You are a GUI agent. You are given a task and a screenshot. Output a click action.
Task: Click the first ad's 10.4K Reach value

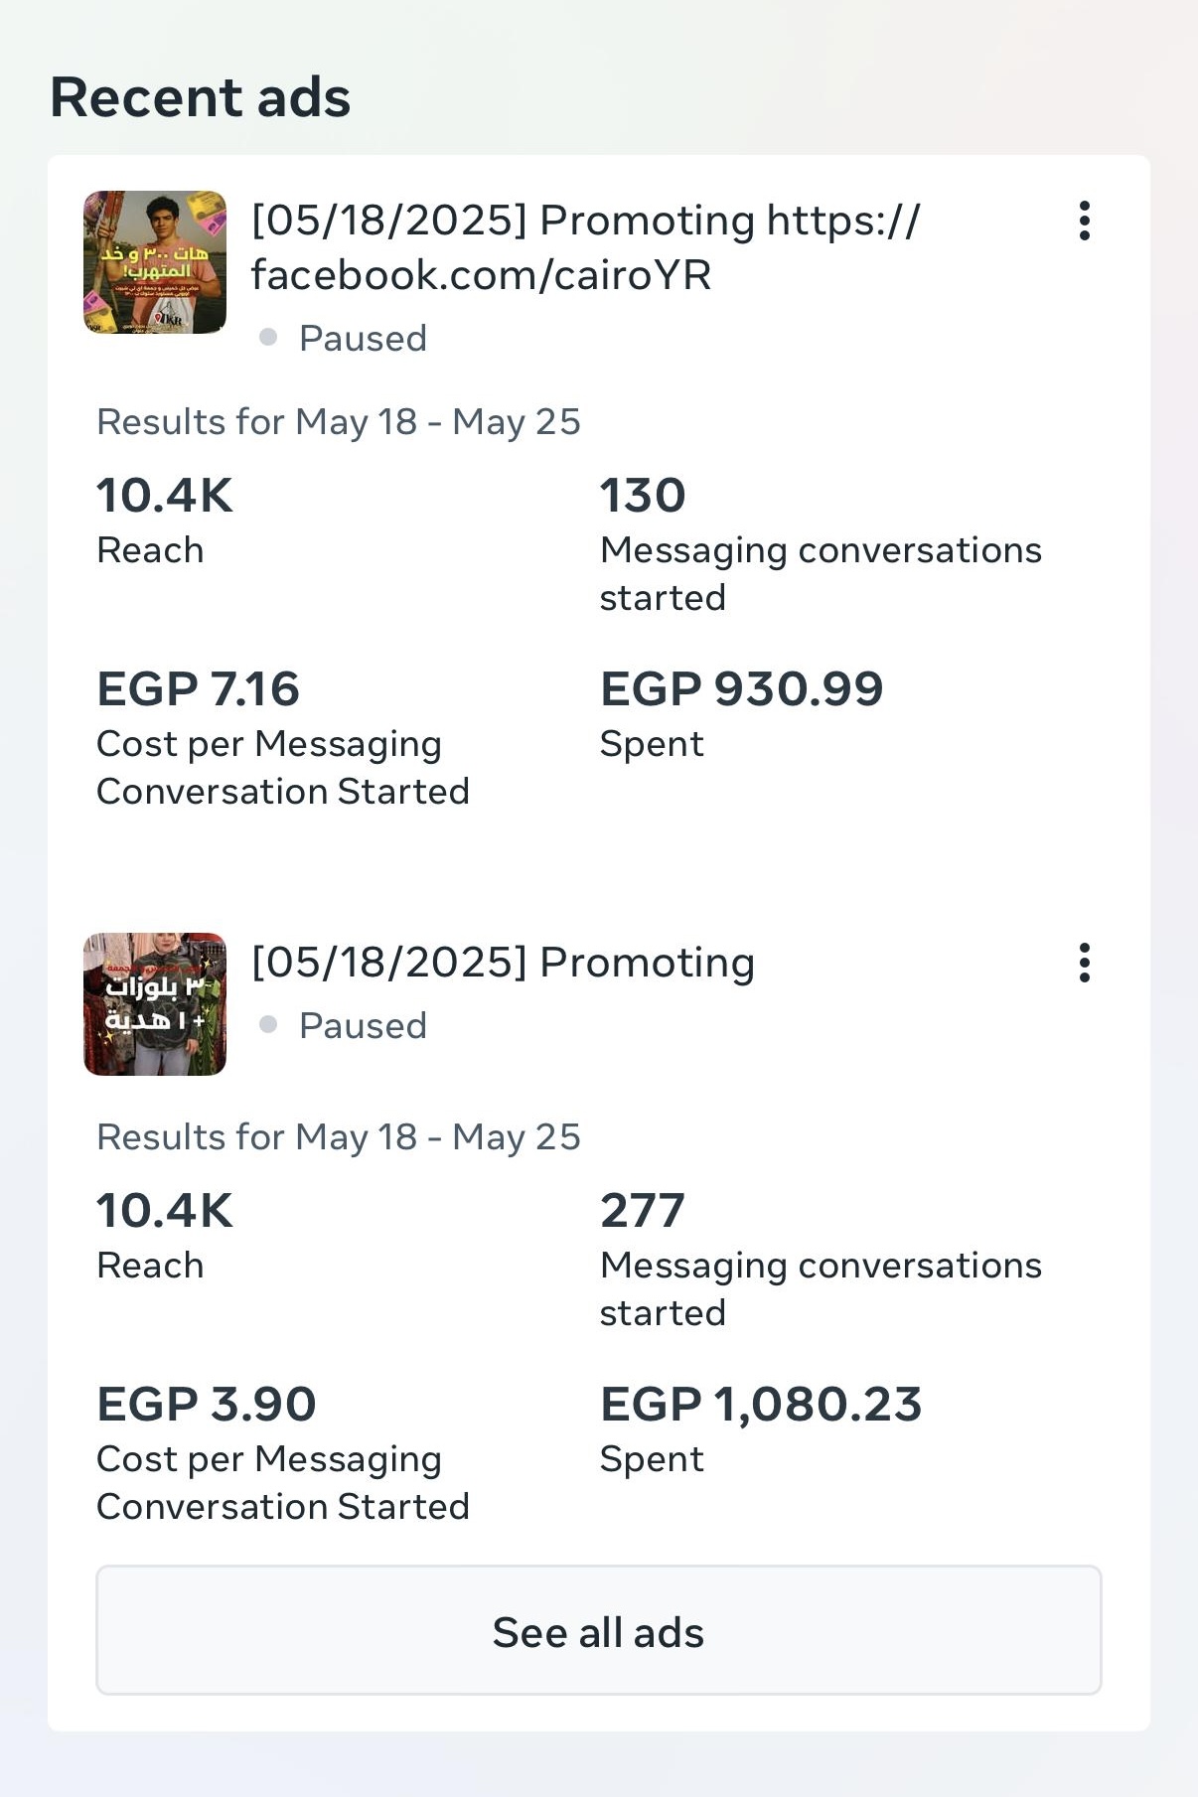165,496
